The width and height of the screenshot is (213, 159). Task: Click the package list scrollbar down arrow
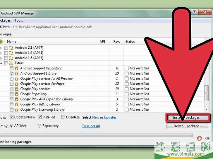click(207, 109)
